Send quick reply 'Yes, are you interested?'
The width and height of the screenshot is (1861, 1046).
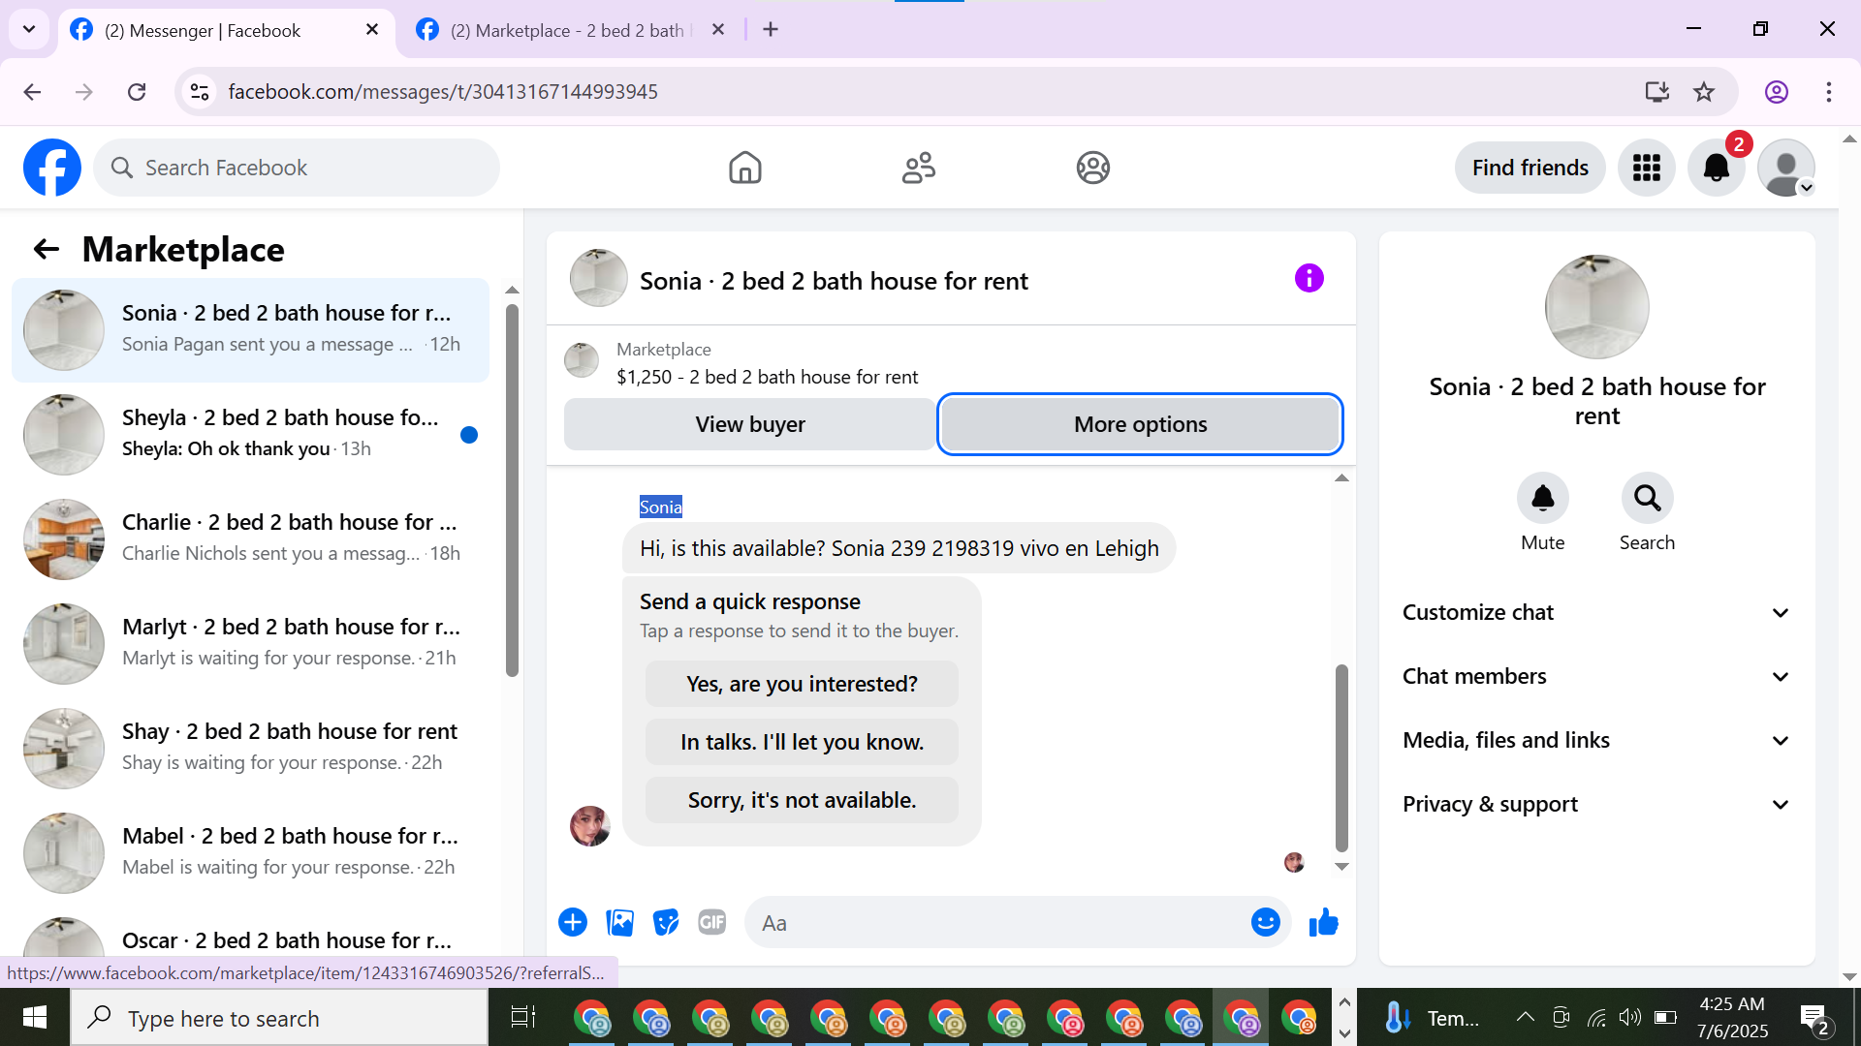tap(802, 684)
